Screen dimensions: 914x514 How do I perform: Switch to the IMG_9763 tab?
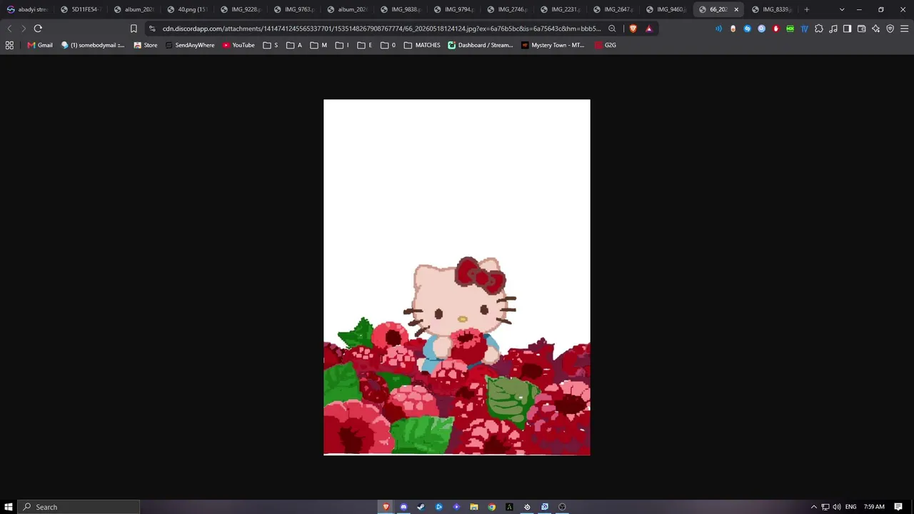[x=293, y=9]
